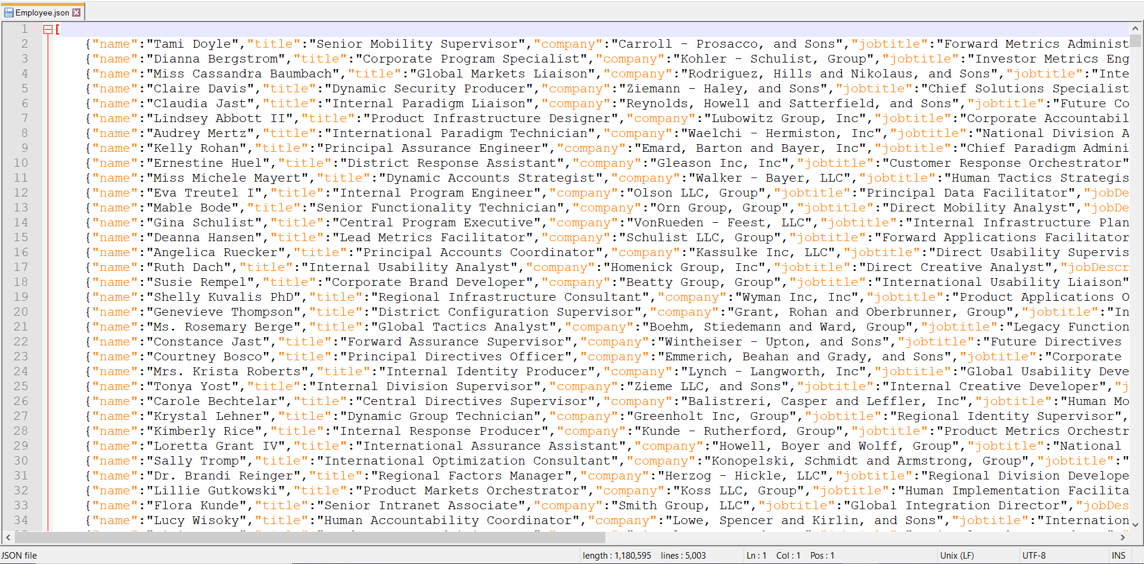
Task: Click the name "Lucy Wisoky"
Action: coord(196,520)
